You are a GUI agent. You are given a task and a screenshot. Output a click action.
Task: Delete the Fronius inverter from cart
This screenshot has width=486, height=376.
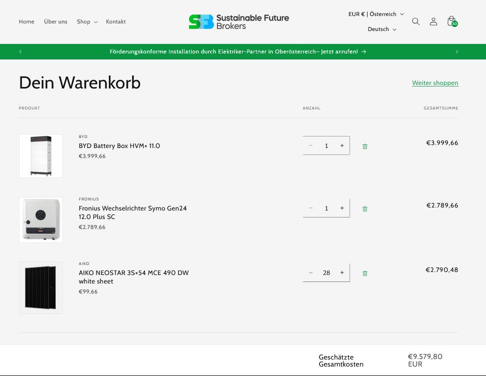click(365, 208)
